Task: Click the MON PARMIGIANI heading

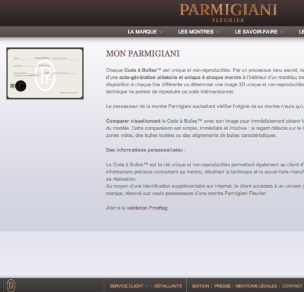Action: (143, 54)
